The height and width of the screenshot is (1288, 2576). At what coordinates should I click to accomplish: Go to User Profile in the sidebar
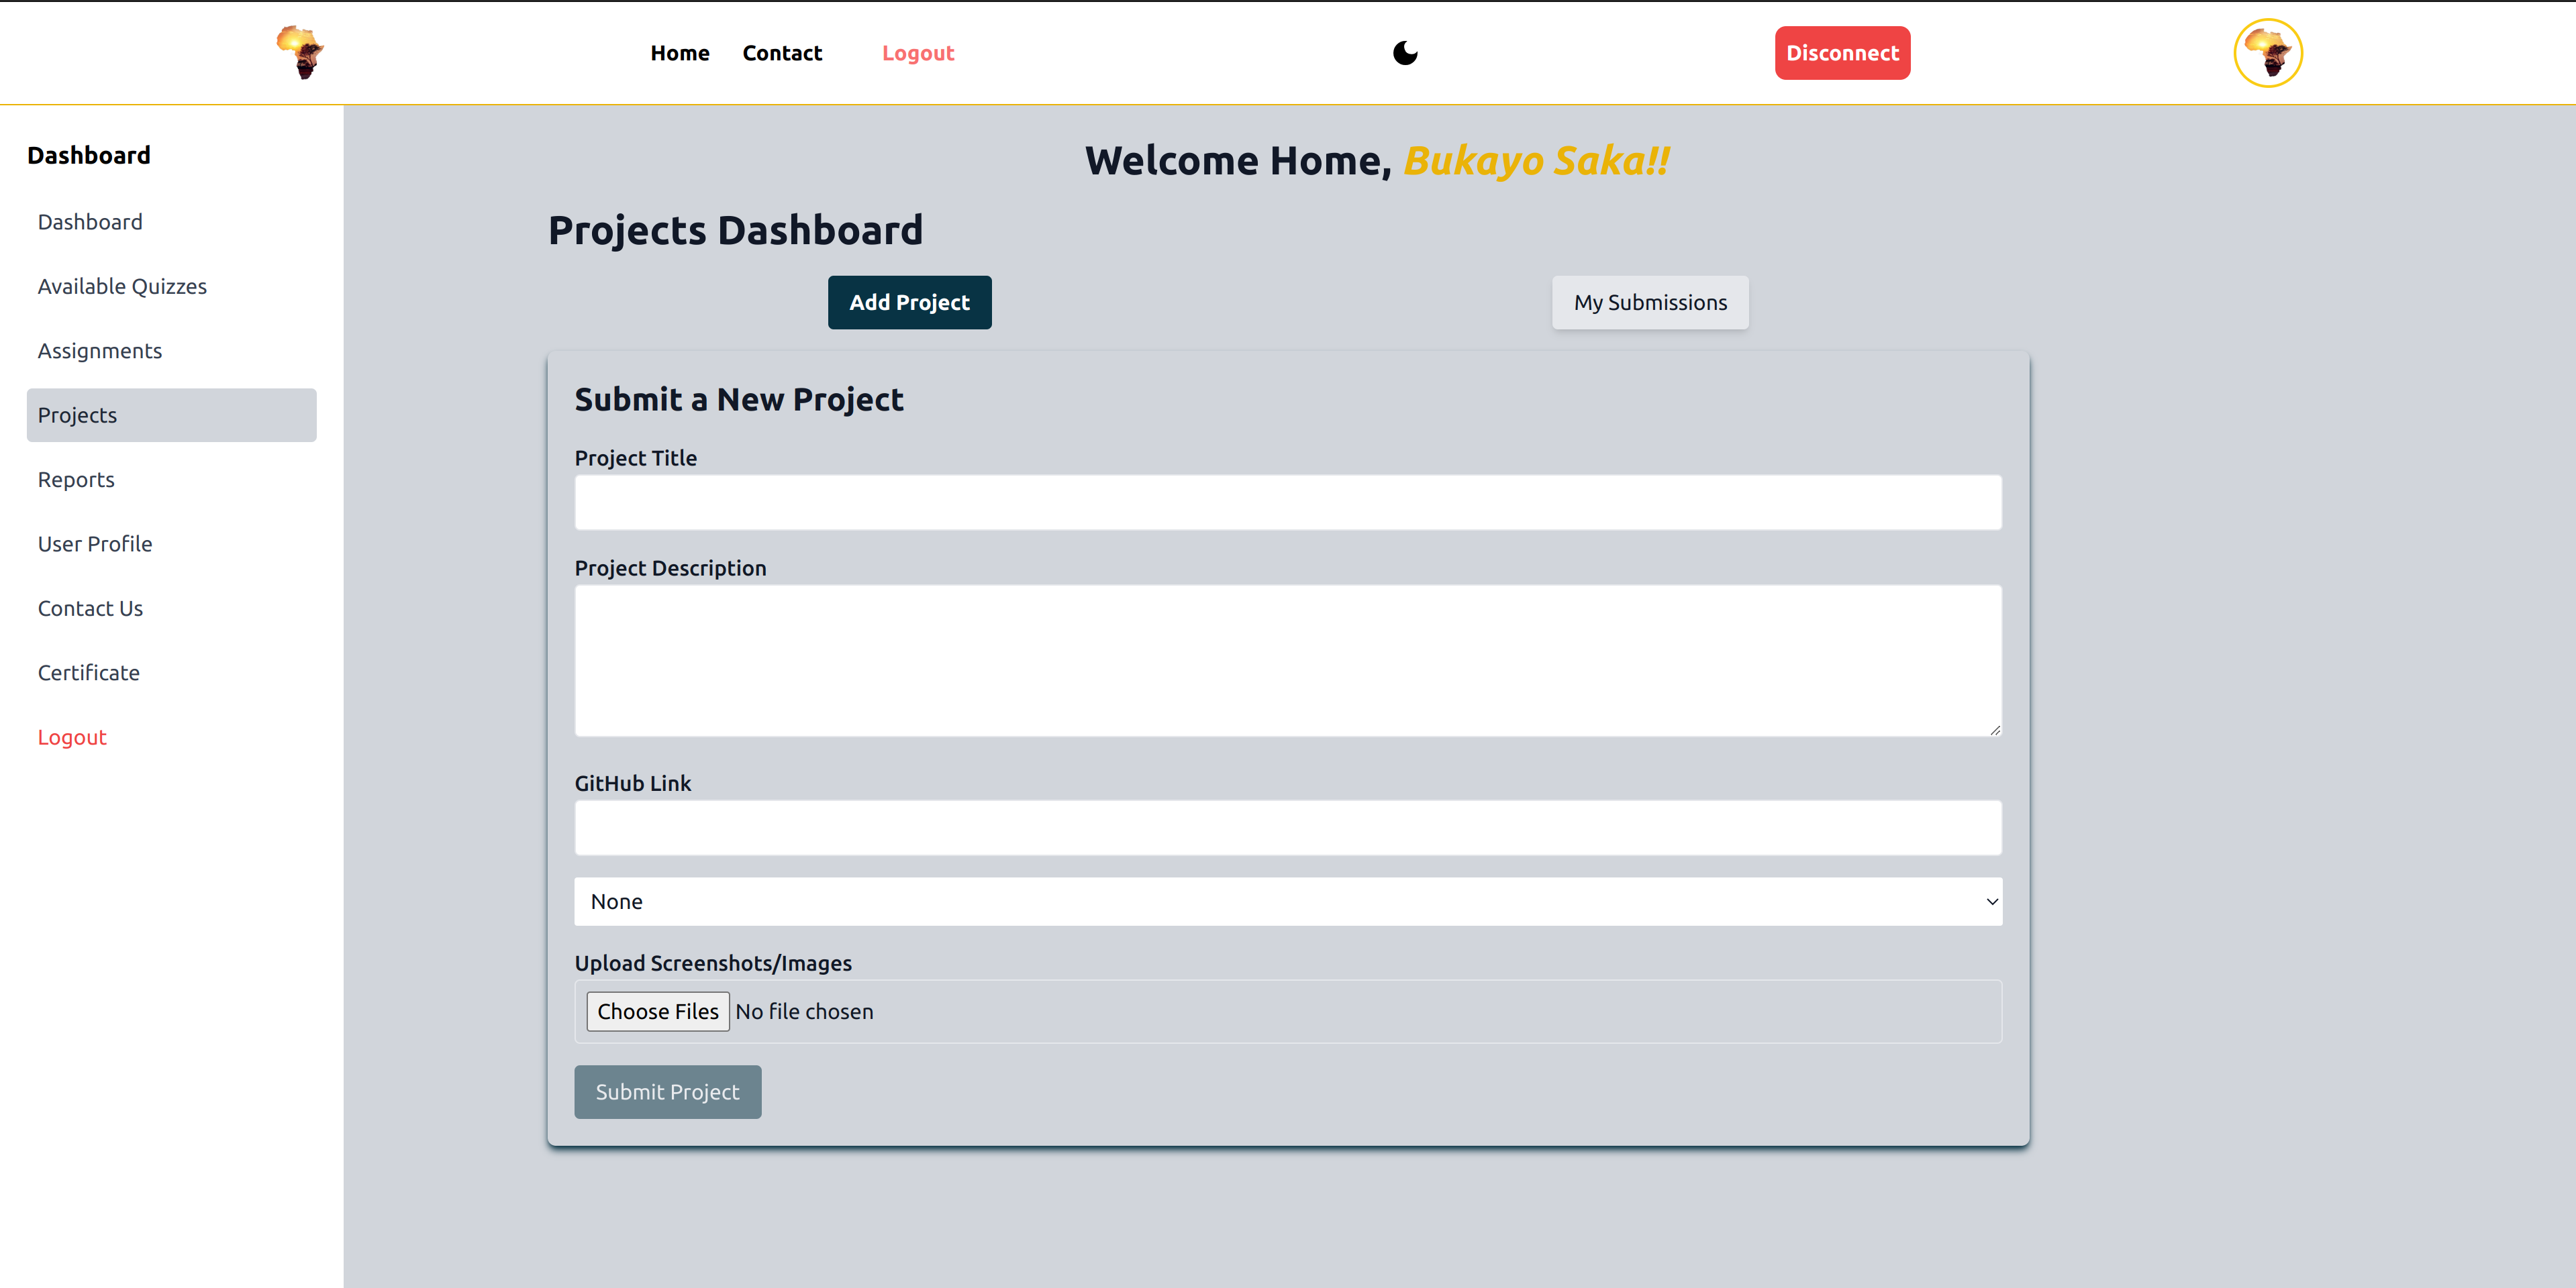95,543
